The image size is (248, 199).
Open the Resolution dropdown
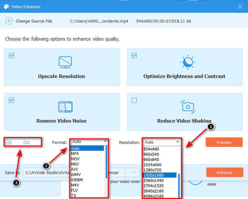(162, 142)
